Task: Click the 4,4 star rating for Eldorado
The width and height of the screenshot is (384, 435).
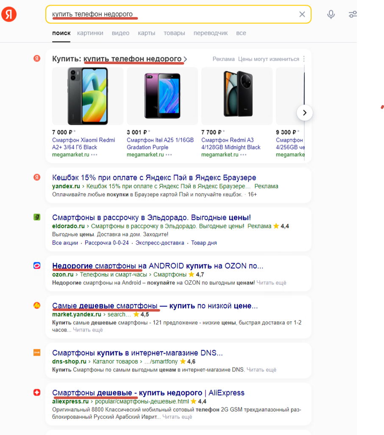Action: [x=281, y=226]
